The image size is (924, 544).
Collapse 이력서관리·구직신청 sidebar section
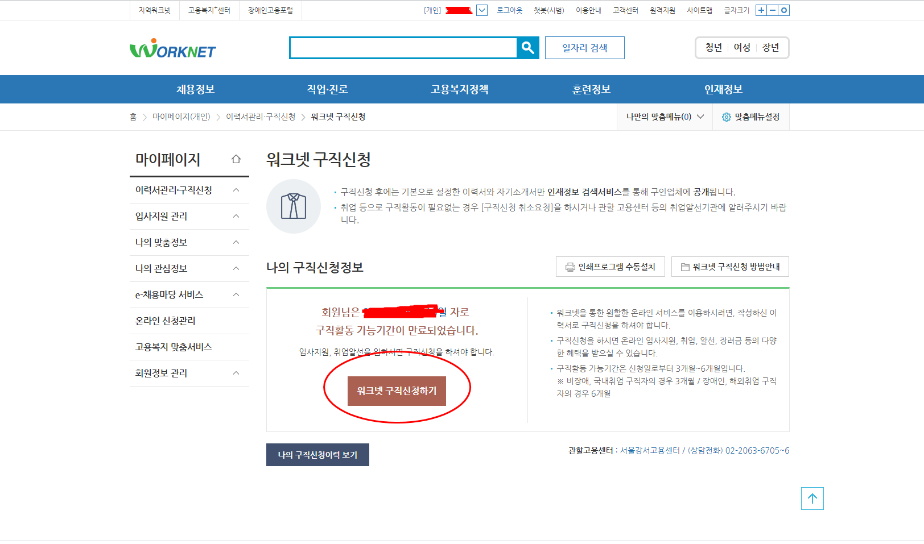click(x=237, y=190)
